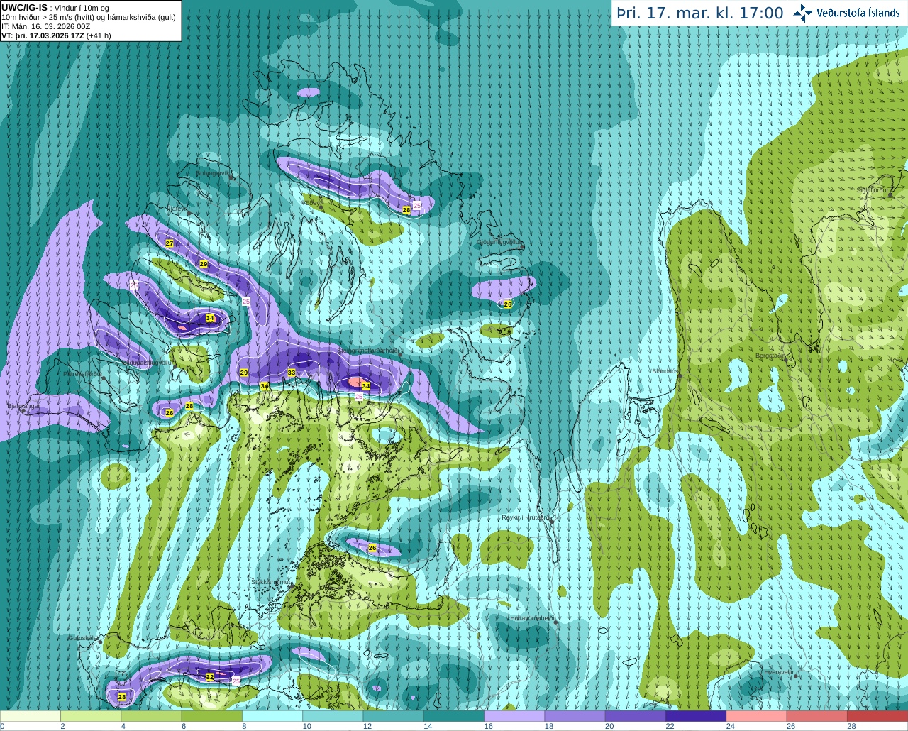908x731 pixels.
Task: Click the Reykir í Hrútafirði station label
Action: click(526, 517)
